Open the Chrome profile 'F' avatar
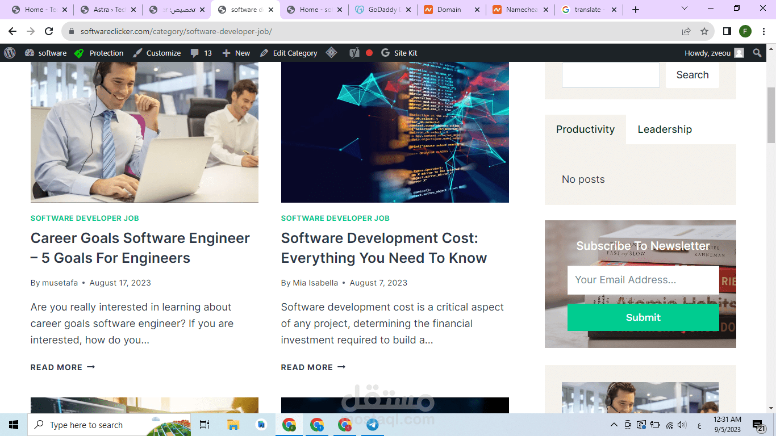Image resolution: width=776 pixels, height=436 pixels. pos(745,31)
